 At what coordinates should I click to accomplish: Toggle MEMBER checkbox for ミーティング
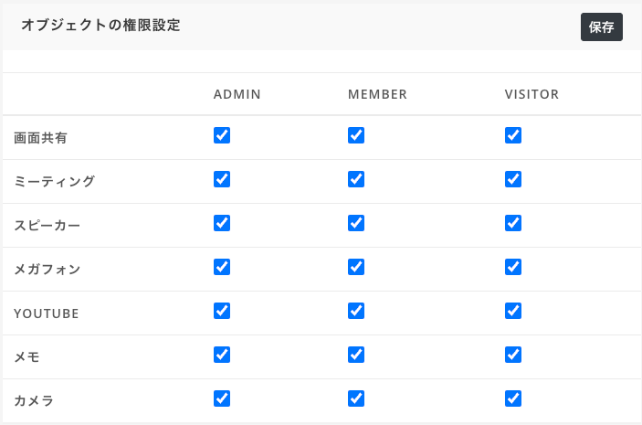tap(356, 179)
